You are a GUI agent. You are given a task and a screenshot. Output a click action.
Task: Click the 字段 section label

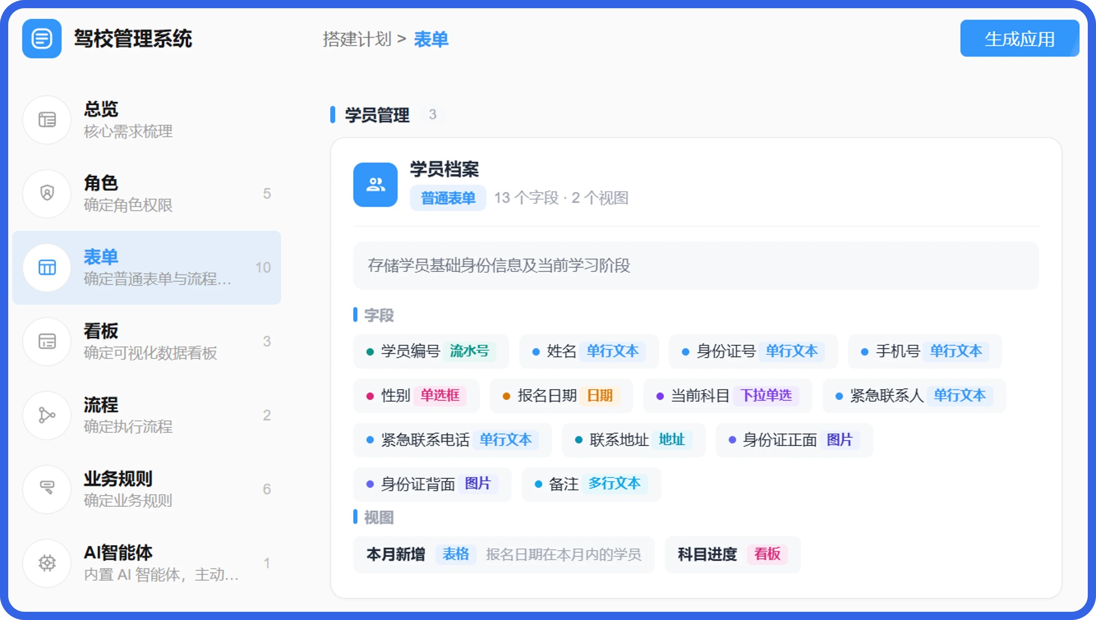pyautogui.click(x=379, y=315)
